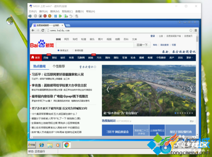212x157 pixels.
Task: Select the 新闻标题 radio button
Action: (x=73, y=50)
